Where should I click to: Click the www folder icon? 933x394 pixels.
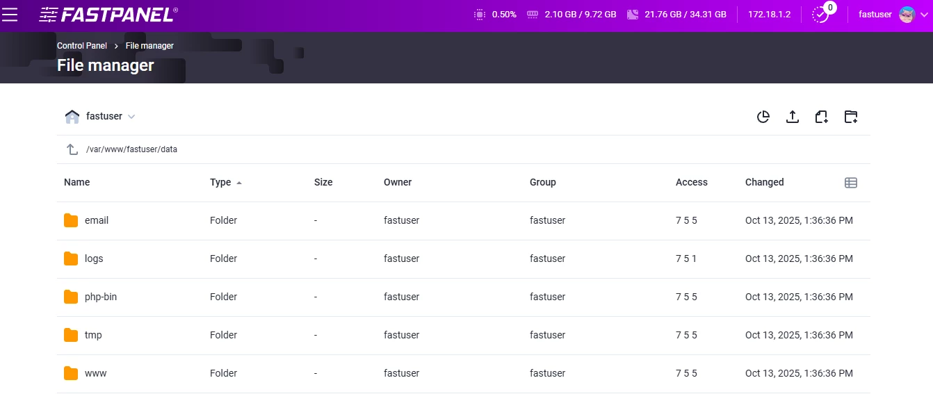pyautogui.click(x=71, y=373)
